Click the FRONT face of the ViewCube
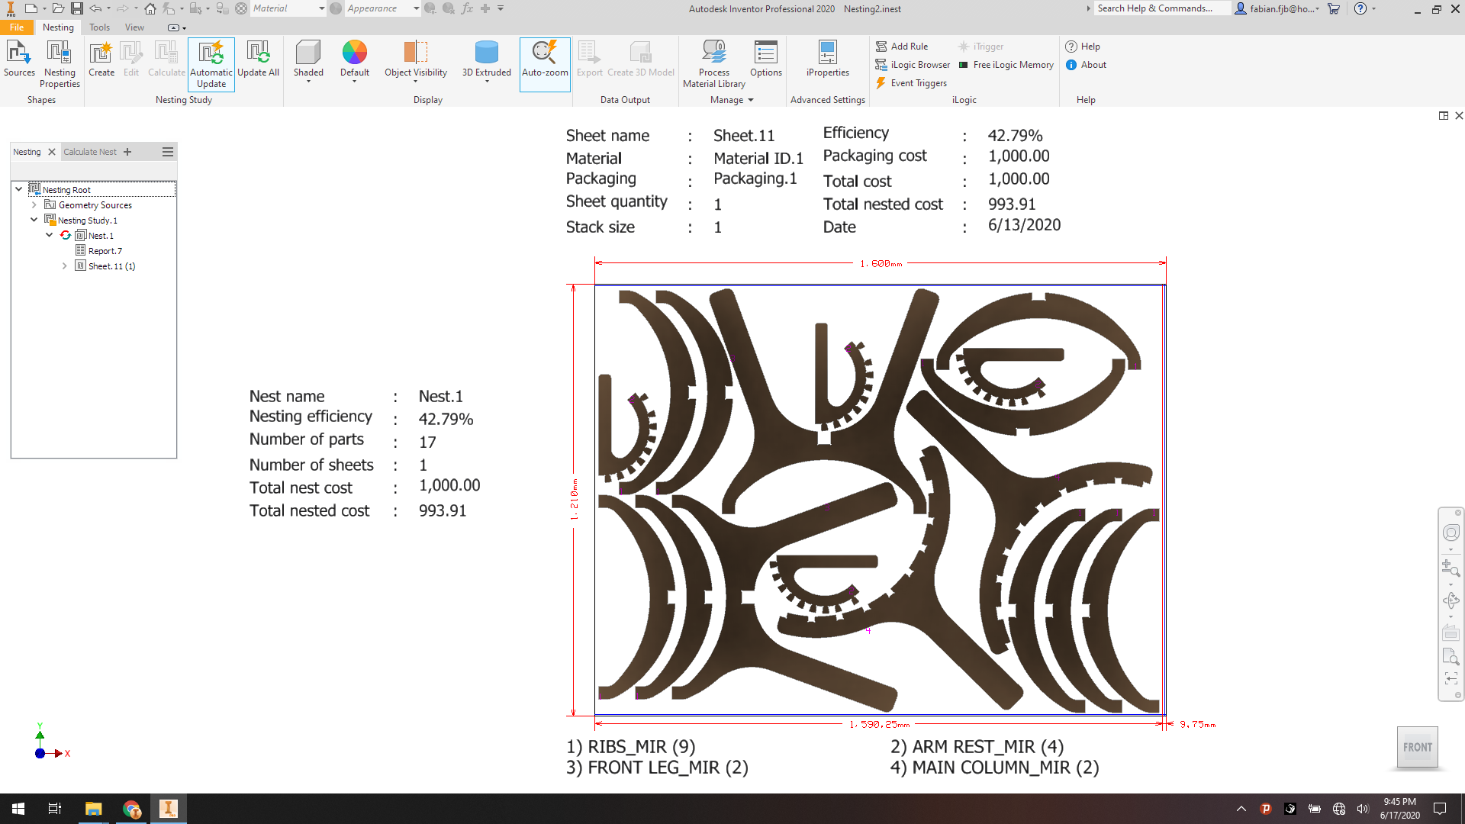 (1417, 747)
